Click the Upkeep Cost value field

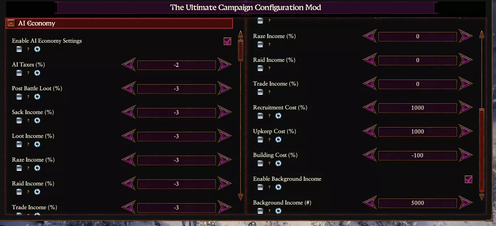pyautogui.click(x=418, y=132)
